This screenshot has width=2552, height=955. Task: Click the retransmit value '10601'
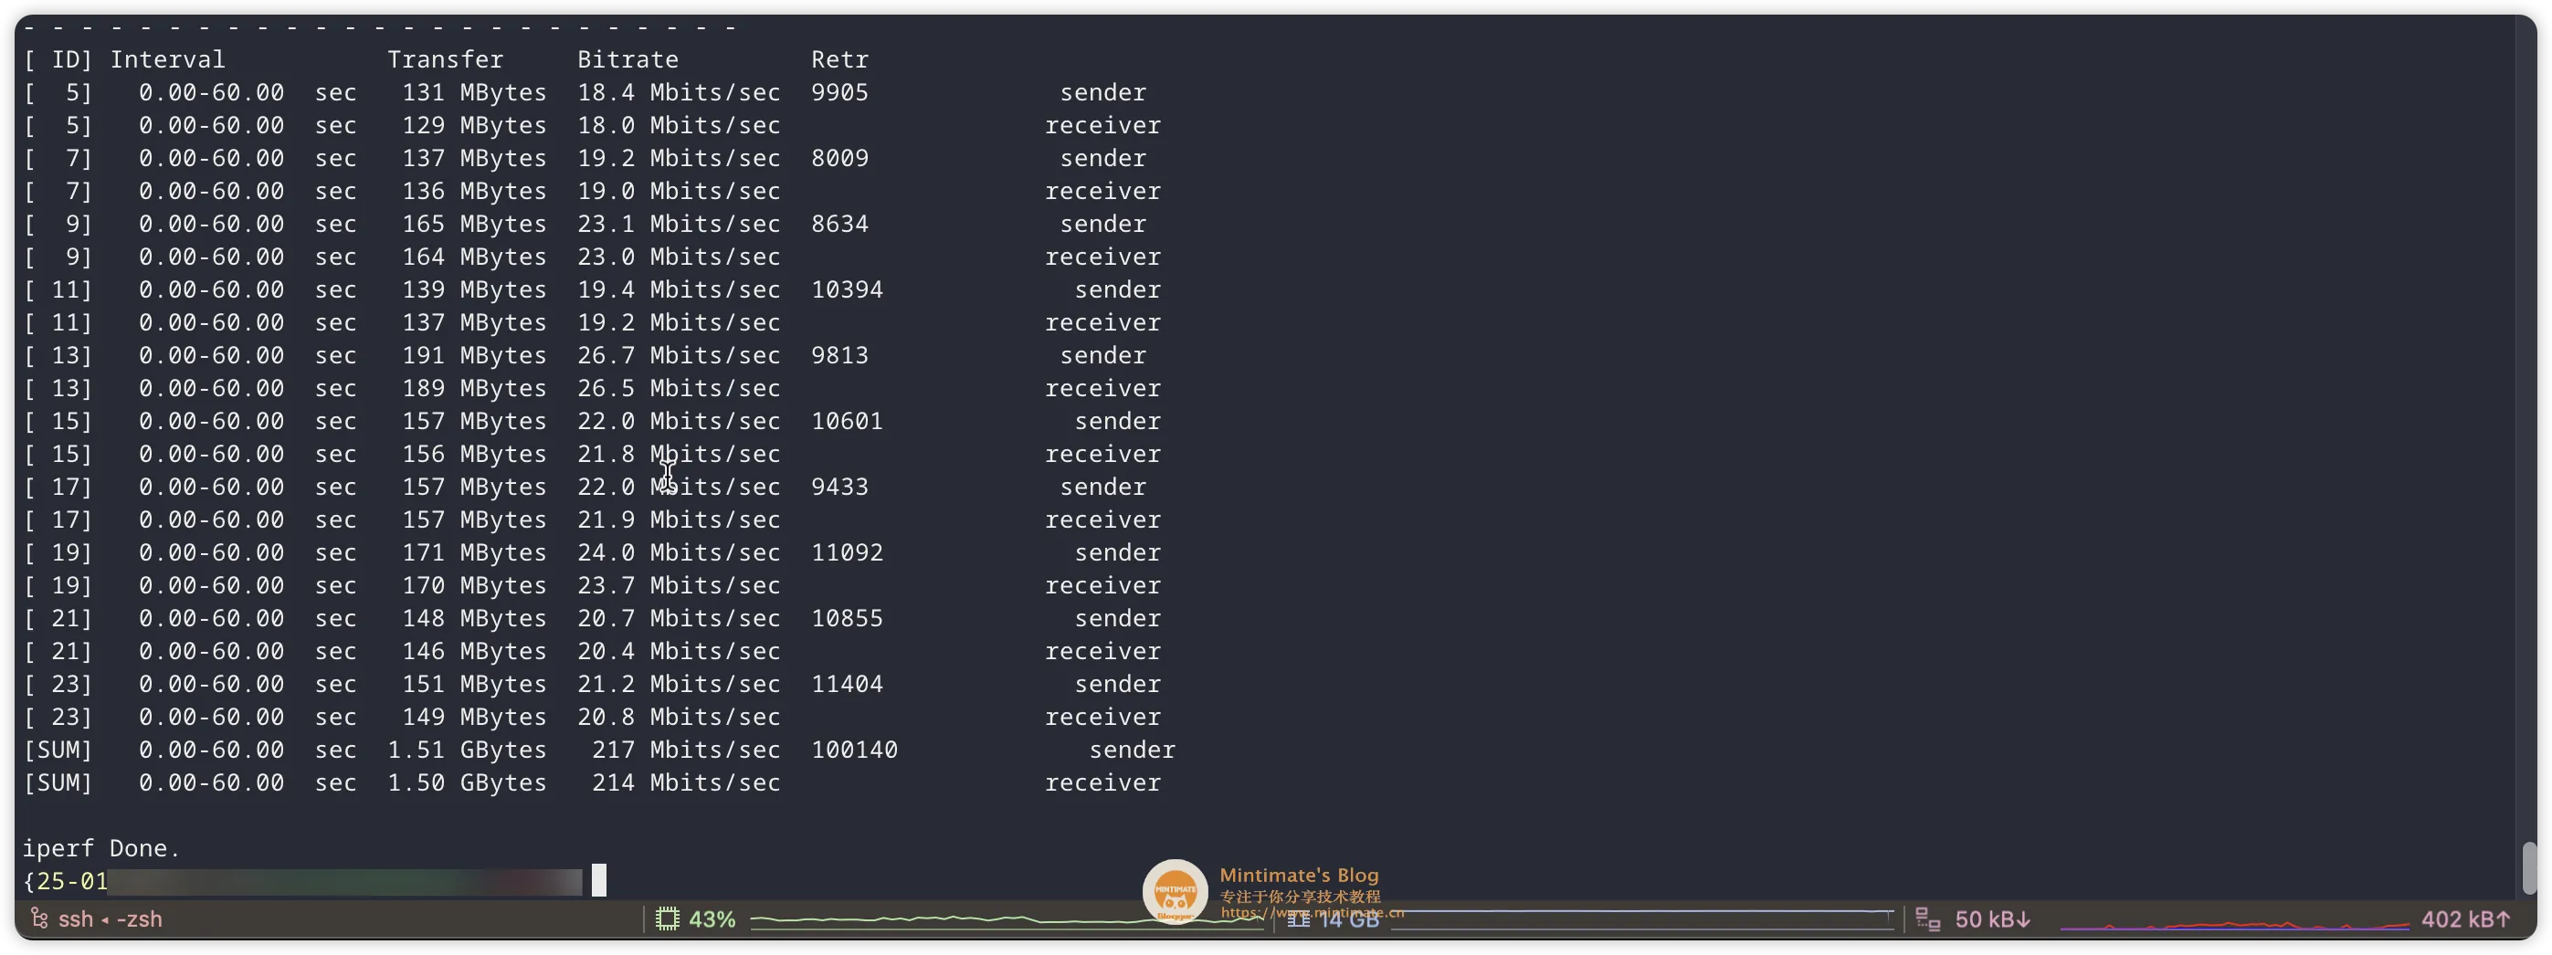tap(847, 421)
